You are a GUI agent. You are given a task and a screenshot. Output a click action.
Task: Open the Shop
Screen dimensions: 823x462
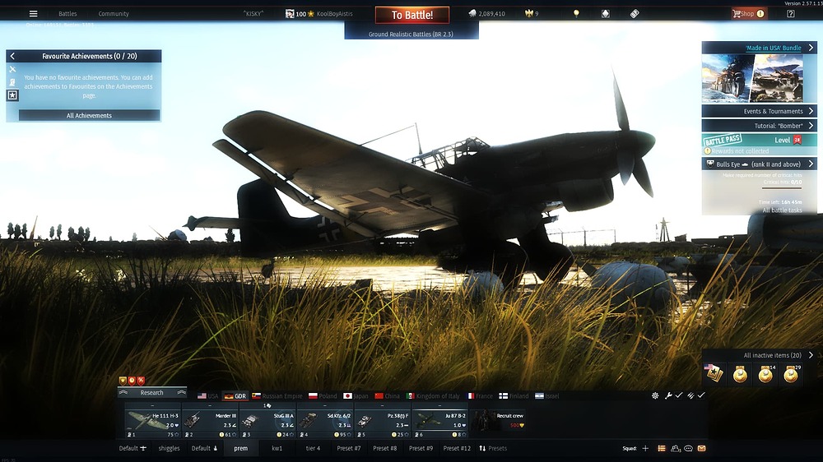[x=748, y=14]
